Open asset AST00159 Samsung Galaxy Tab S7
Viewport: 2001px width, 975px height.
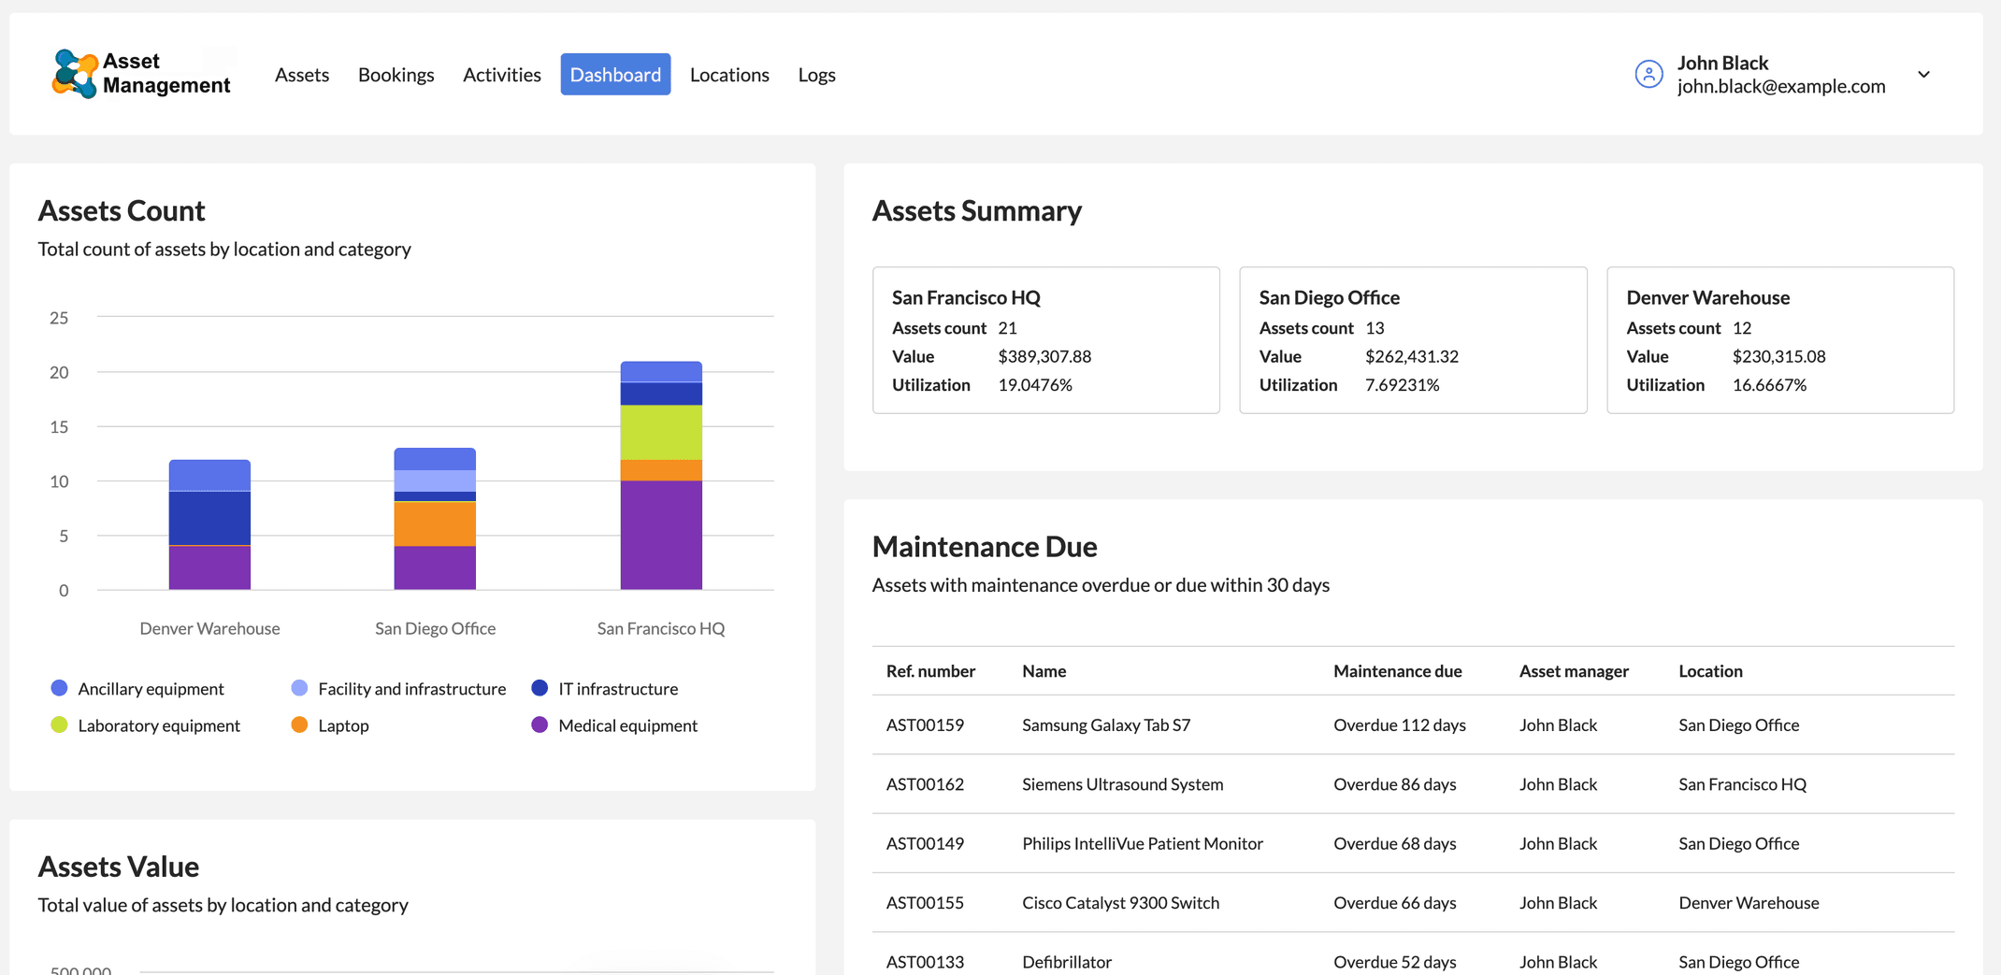pos(1106,724)
